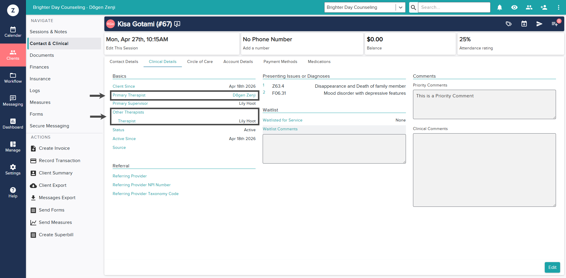Open the notifications bell
The height and width of the screenshot is (278, 566).
[x=500, y=7]
